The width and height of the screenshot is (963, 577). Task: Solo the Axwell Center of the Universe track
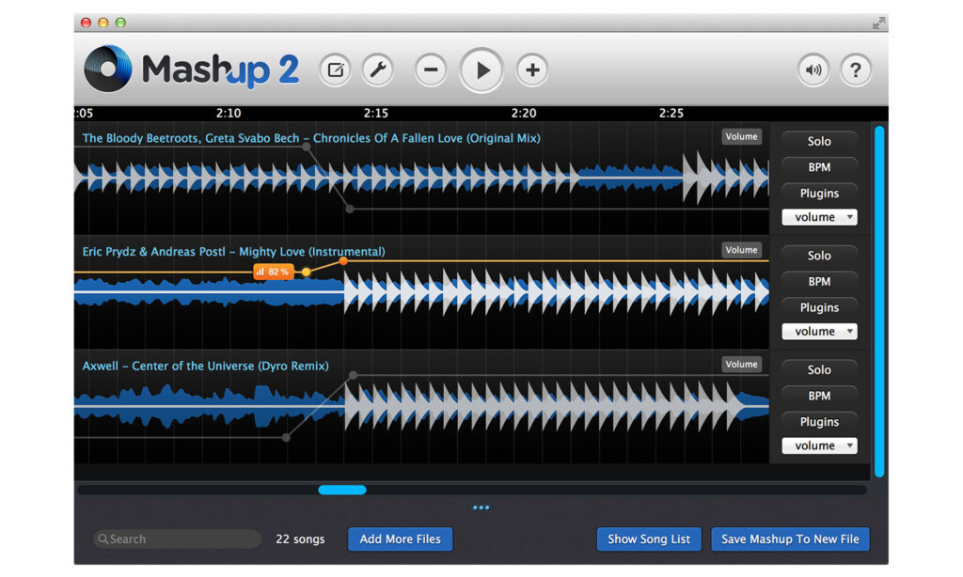pos(819,369)
